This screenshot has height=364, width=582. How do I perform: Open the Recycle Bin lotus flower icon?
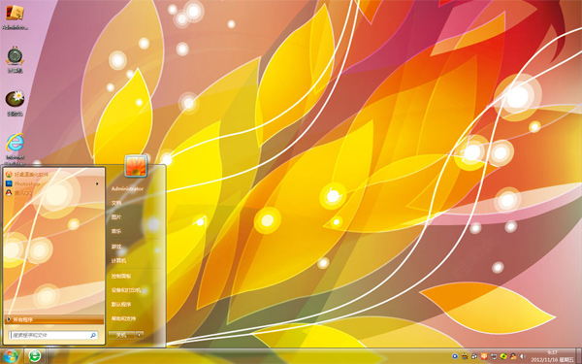[15, 103]
